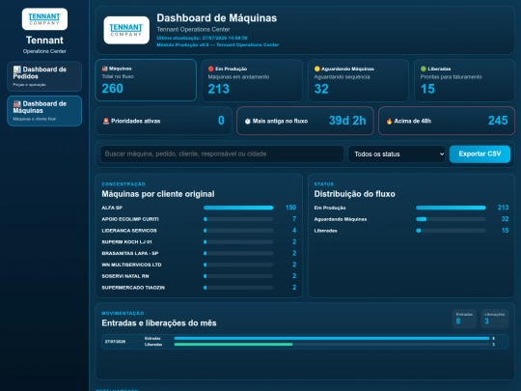Click chart icon on Dashboard de Pedidos

point(17,70)
